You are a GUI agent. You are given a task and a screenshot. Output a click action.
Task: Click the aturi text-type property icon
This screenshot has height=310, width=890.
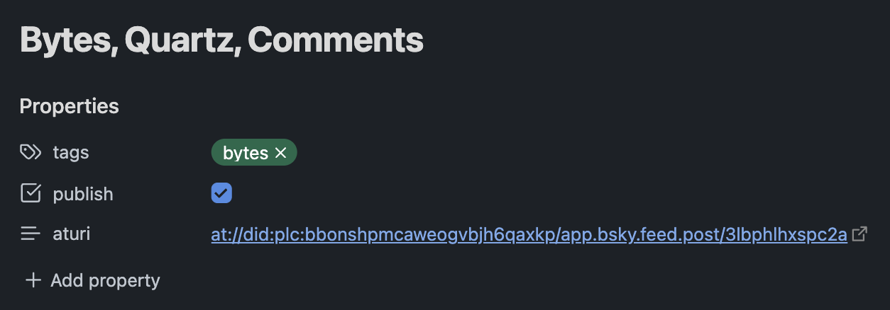[x=31, y=234]
